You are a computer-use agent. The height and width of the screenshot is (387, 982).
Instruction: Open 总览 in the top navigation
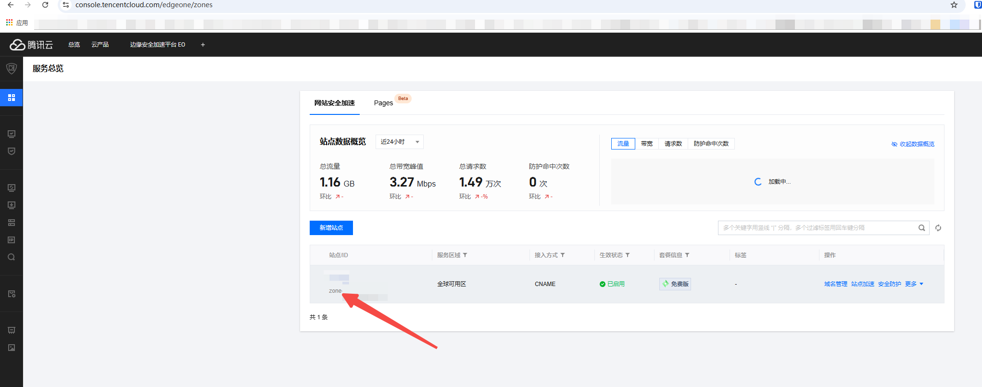point(74,45)
